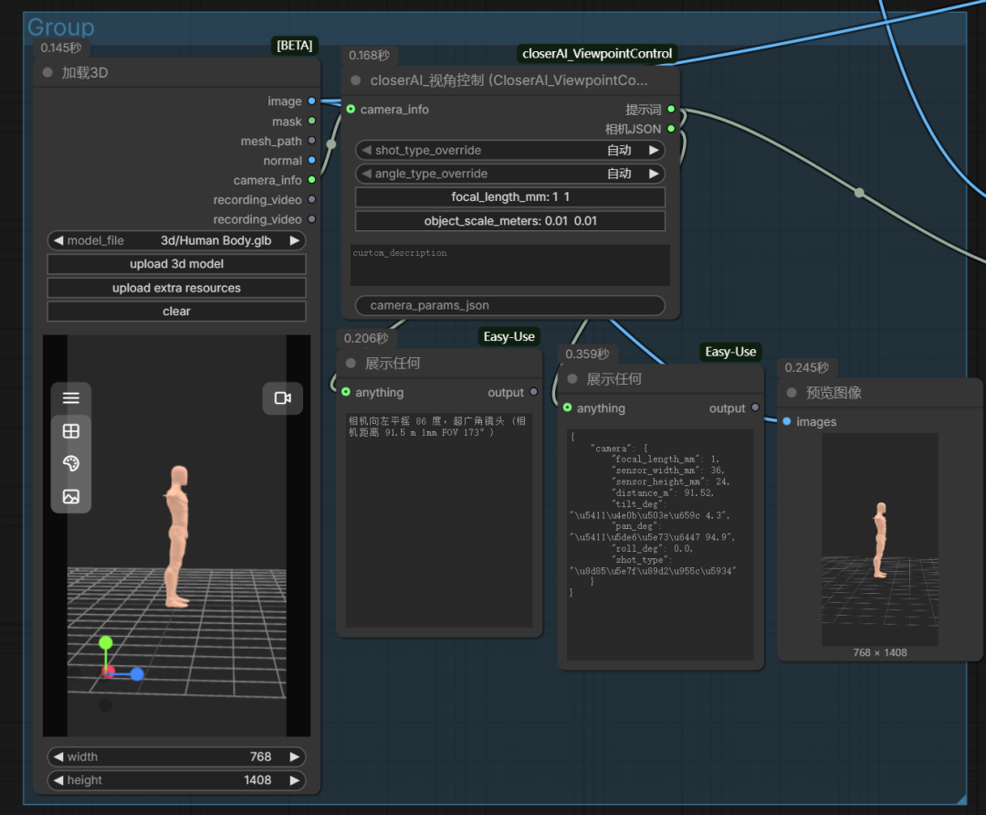Decrease height with left arrow
986x815 pixels.
(x=58, y=780)
